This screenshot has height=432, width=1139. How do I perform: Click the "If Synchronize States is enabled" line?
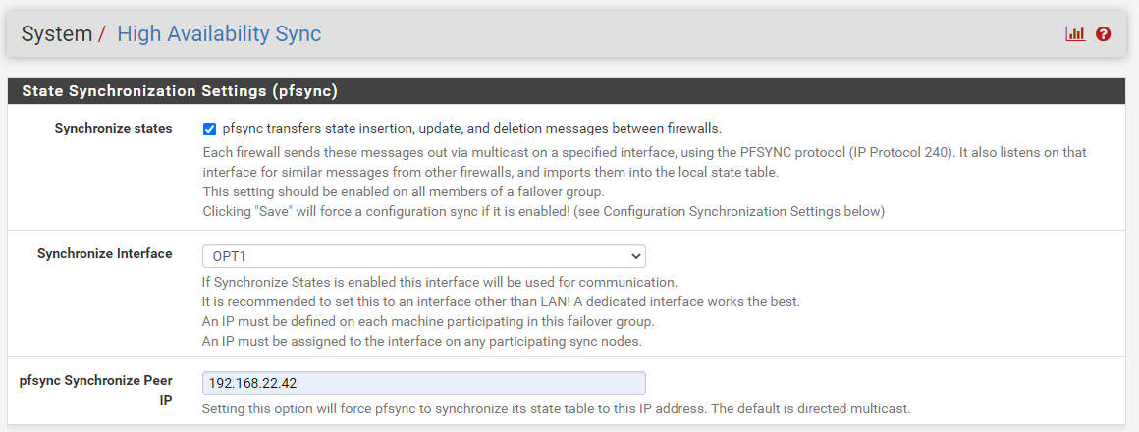(440, 283)
